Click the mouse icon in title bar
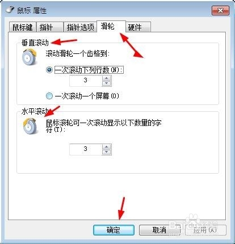 point(10,10)
